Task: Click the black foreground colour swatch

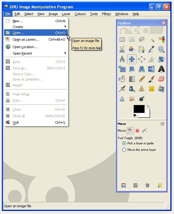Action: [x=139, y=109]
